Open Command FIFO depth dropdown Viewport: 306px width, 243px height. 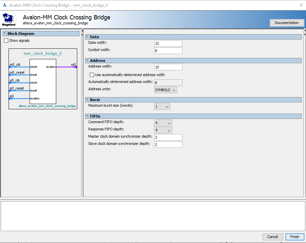163,123
